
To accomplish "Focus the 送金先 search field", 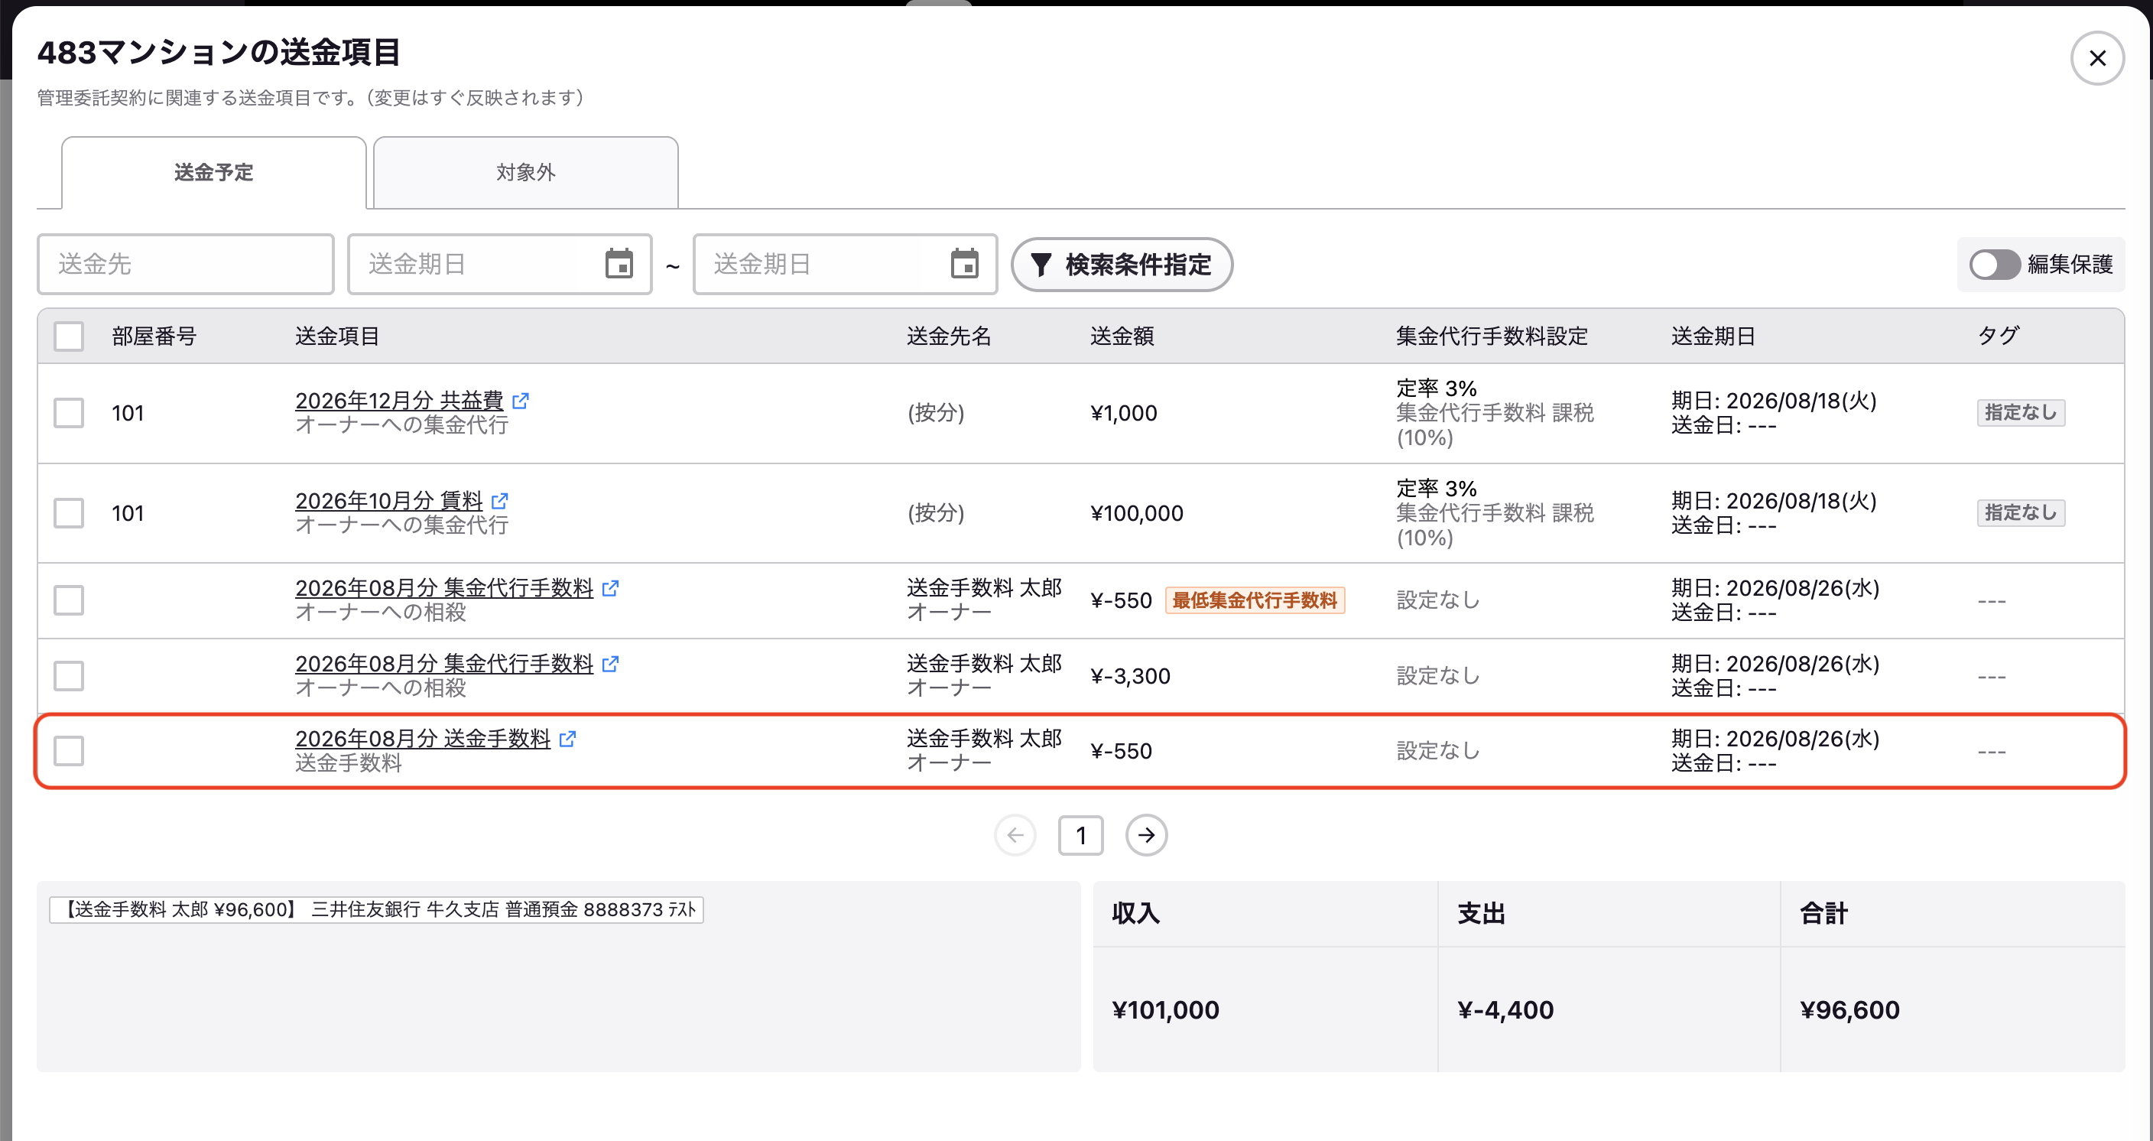I will [x=186, y=264].
